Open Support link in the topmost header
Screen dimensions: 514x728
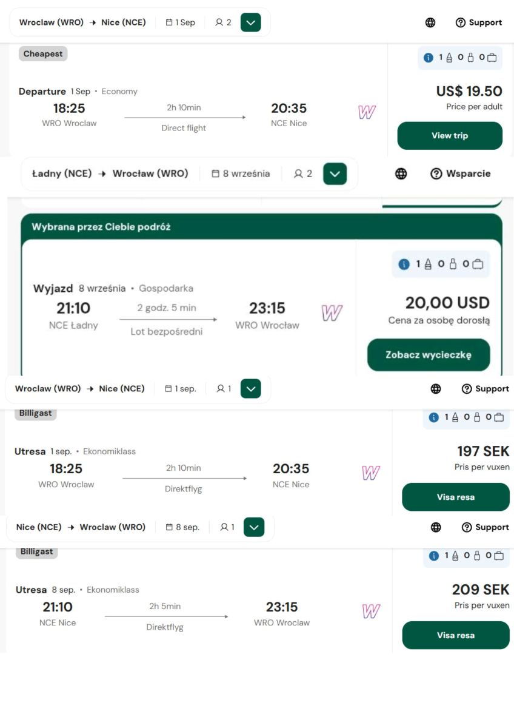tap(479, 22)
